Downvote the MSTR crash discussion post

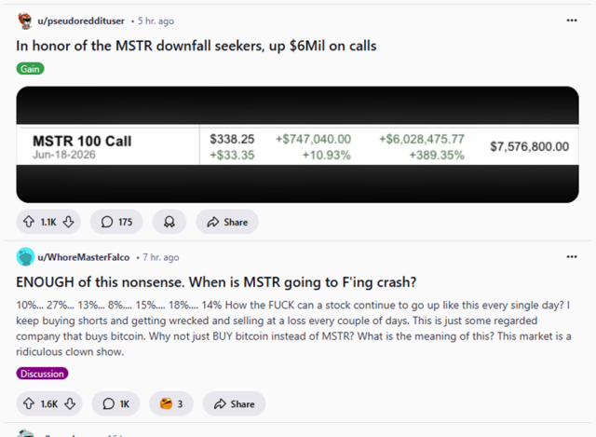click(x=70, y=403)
